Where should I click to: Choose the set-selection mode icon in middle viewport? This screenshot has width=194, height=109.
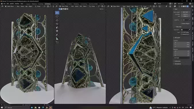click(60, 9)
